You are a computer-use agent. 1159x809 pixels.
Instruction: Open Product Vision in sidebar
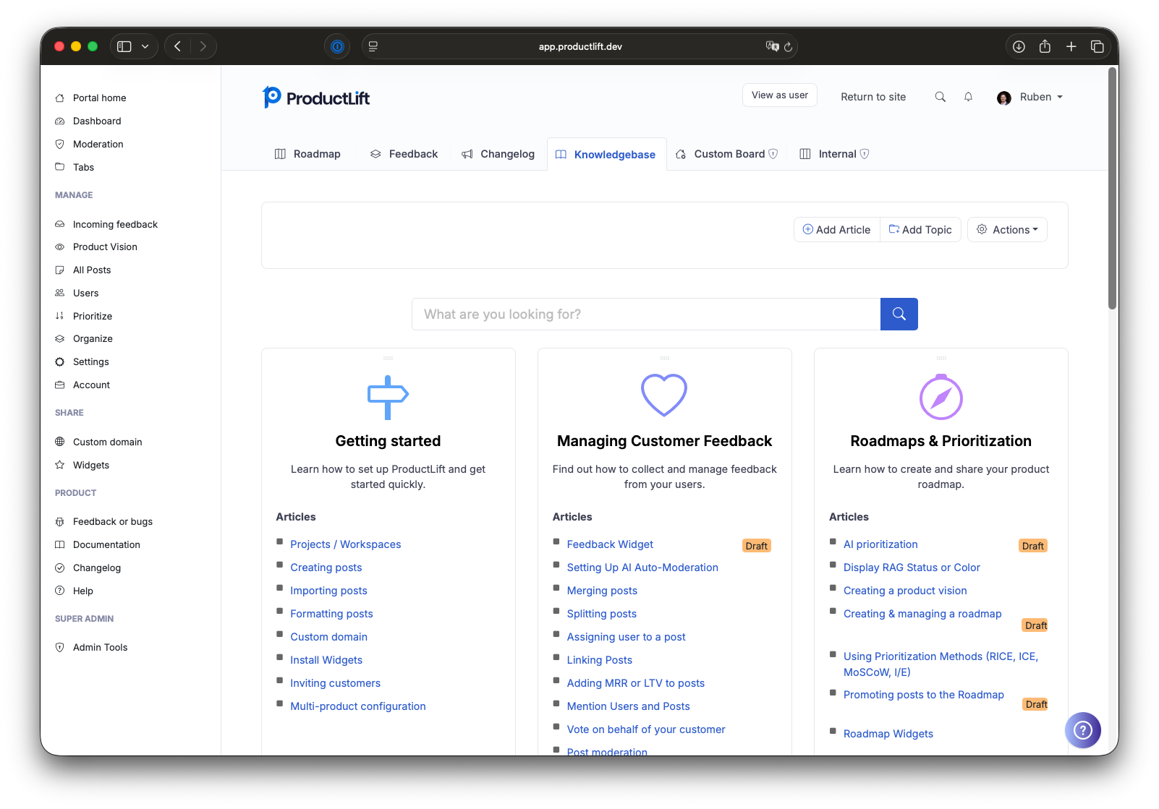click(x=105, y=247)
